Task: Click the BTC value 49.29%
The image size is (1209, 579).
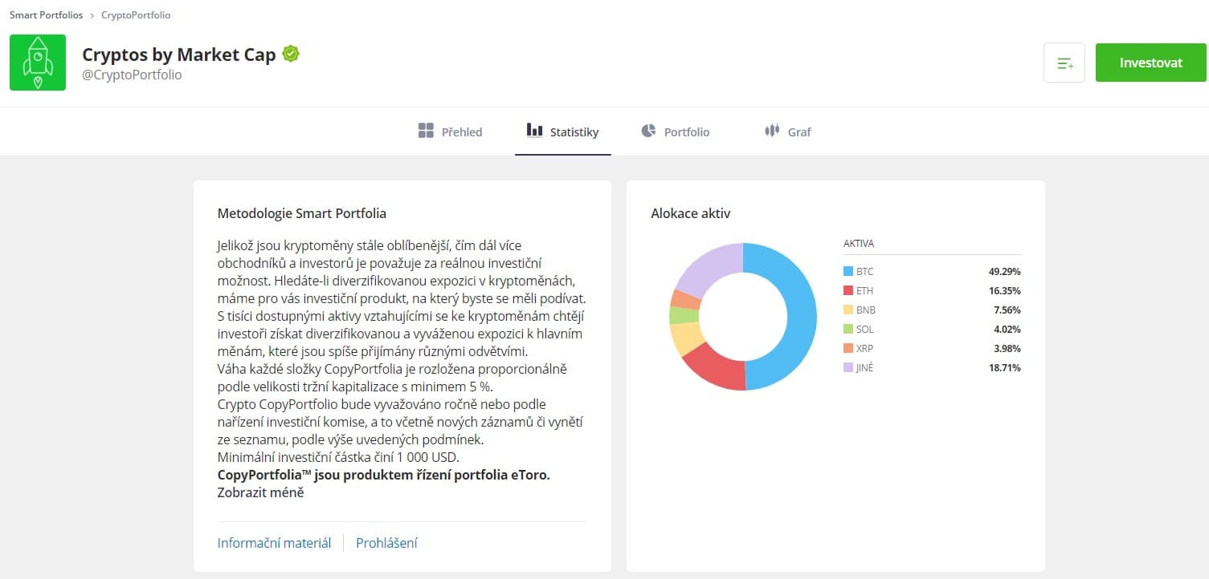Action: 1004,272
